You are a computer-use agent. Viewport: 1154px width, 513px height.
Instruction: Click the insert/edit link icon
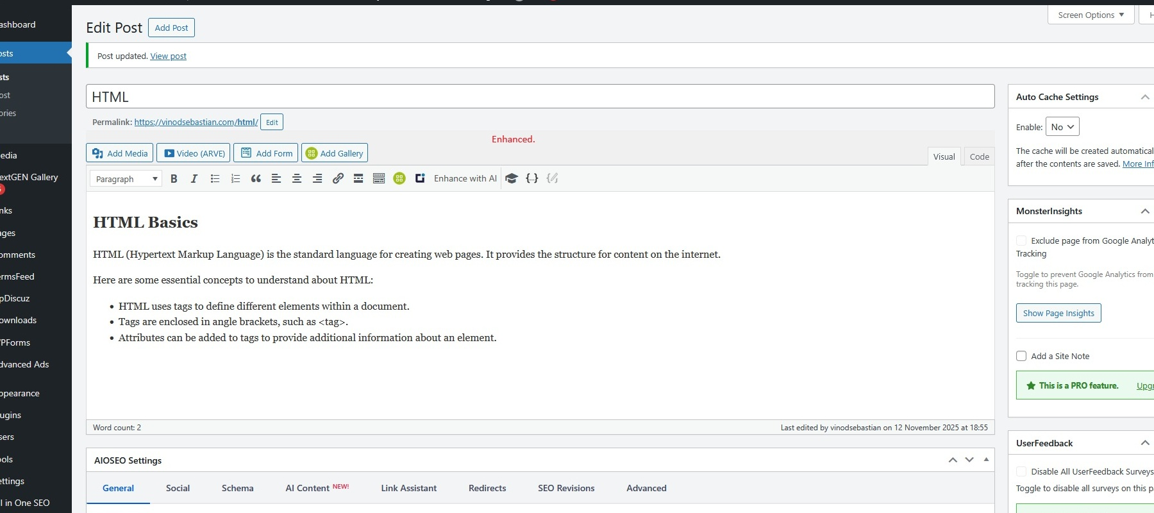[x=338, y=179]
